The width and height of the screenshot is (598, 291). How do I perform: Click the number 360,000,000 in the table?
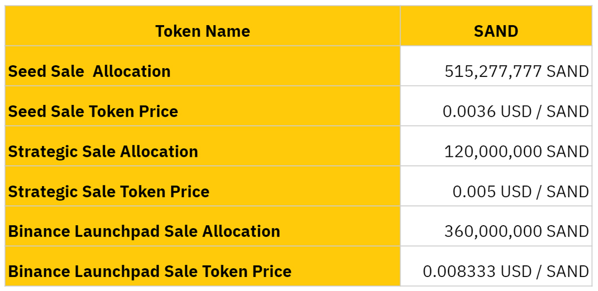coord(493,231)
